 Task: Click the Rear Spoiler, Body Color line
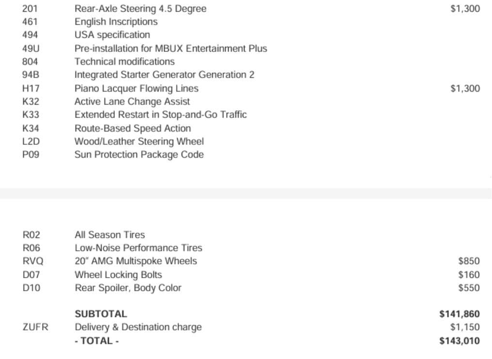(128, 288)
